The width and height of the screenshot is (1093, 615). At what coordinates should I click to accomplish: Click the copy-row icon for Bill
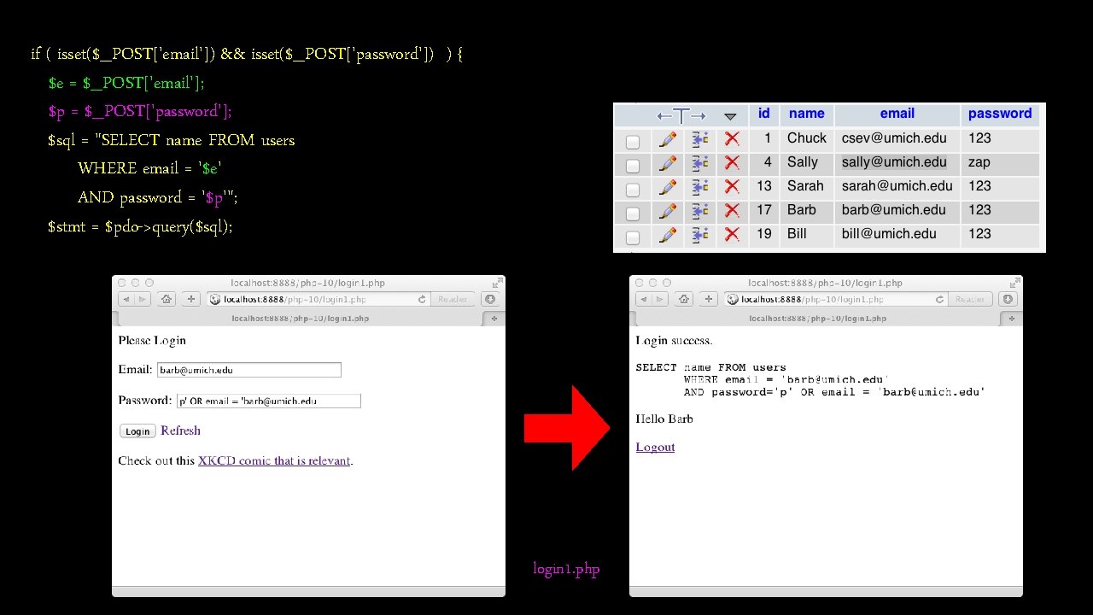tap(700, 234)
